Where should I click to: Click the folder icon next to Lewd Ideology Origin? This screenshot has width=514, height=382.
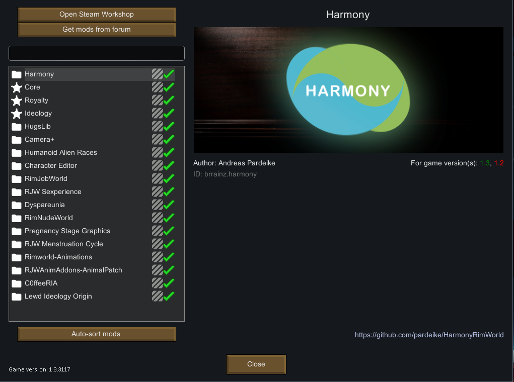(x=16, y=296)
